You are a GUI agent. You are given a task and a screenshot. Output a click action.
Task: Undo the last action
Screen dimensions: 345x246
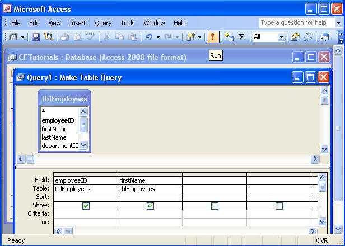point(149,37)
